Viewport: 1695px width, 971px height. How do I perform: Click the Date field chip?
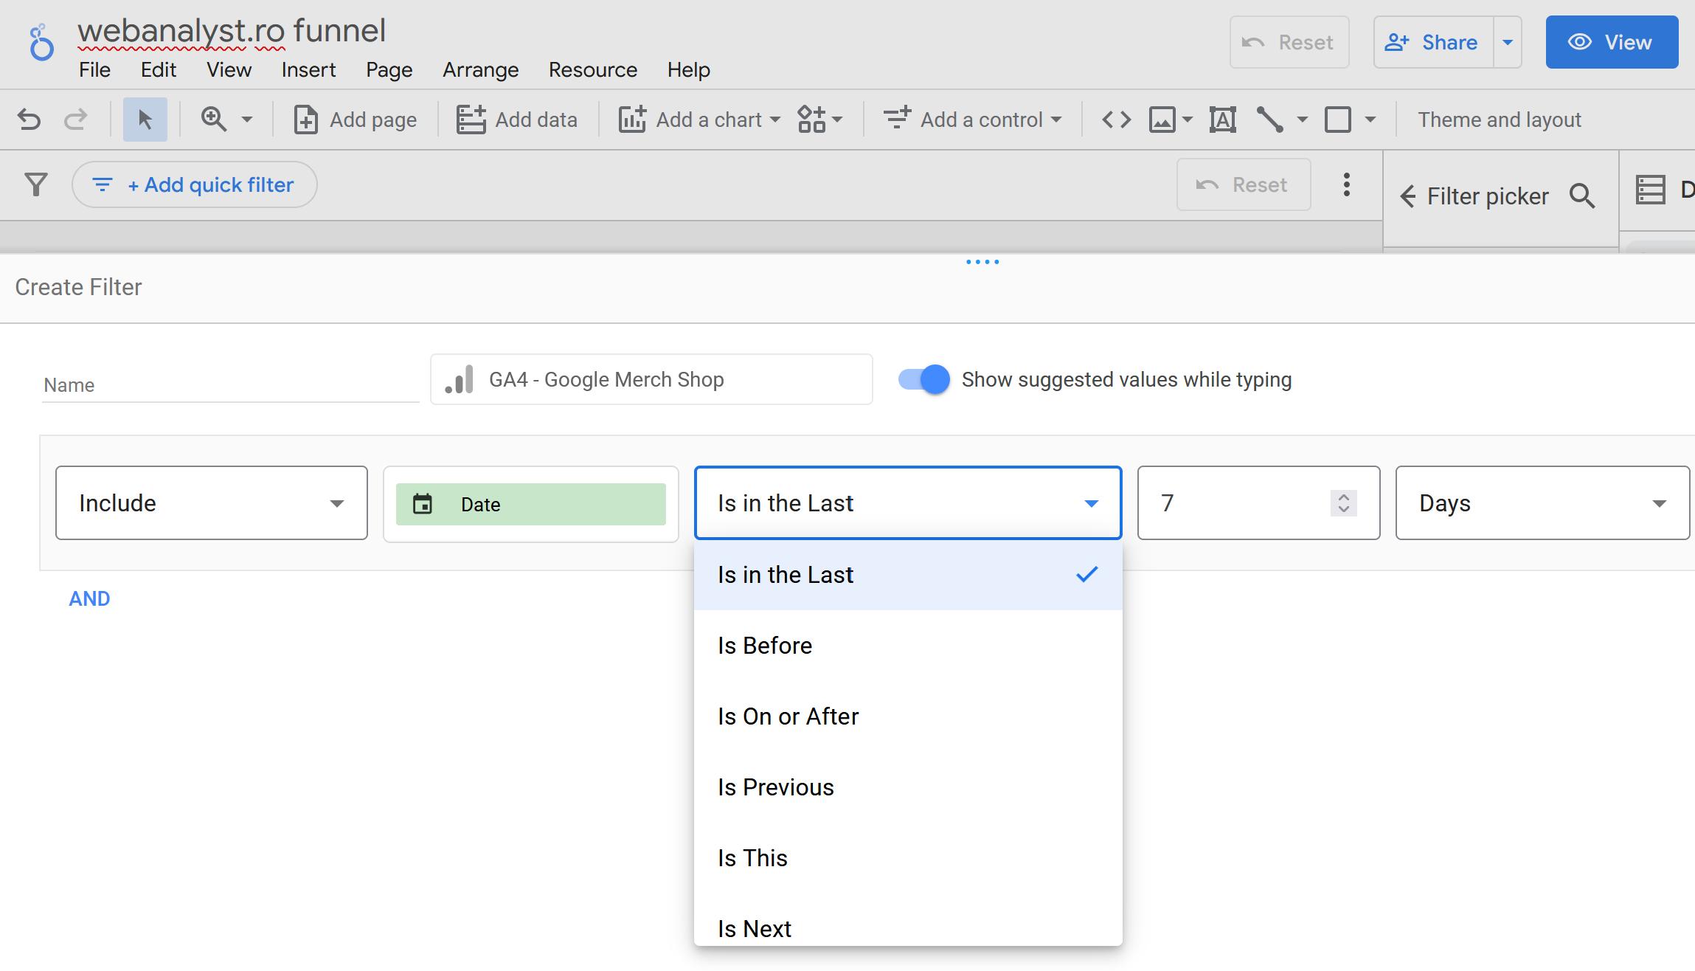click(531, 504)
